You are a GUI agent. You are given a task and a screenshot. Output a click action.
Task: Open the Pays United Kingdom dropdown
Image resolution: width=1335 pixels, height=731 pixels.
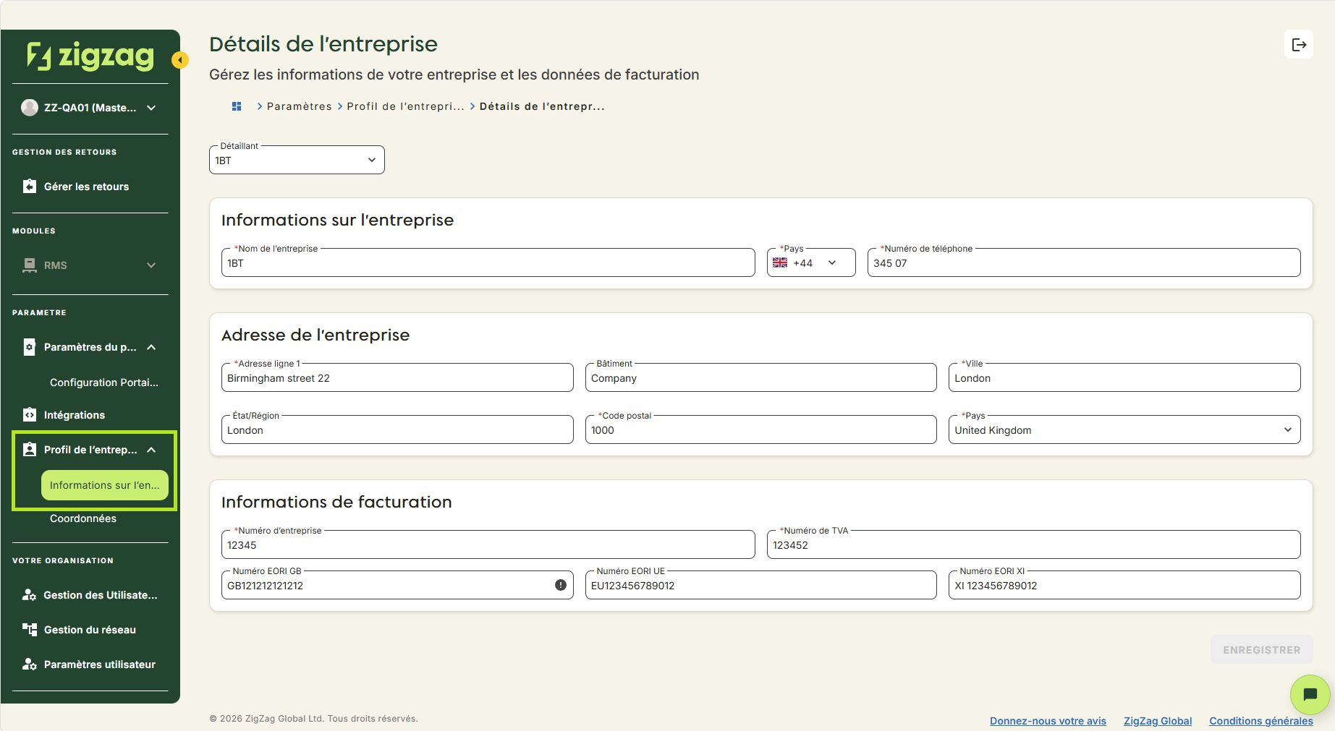pos(1124,429)
